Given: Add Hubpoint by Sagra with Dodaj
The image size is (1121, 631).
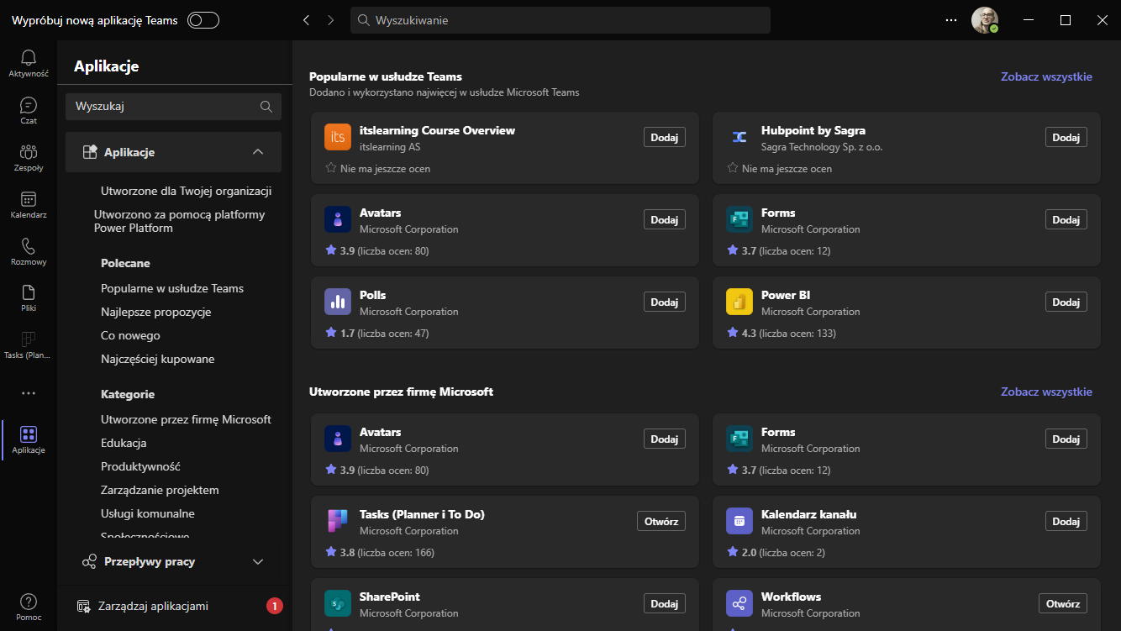Looking at the screenshot, I should pyautogui.click(x=1066, y=137).
